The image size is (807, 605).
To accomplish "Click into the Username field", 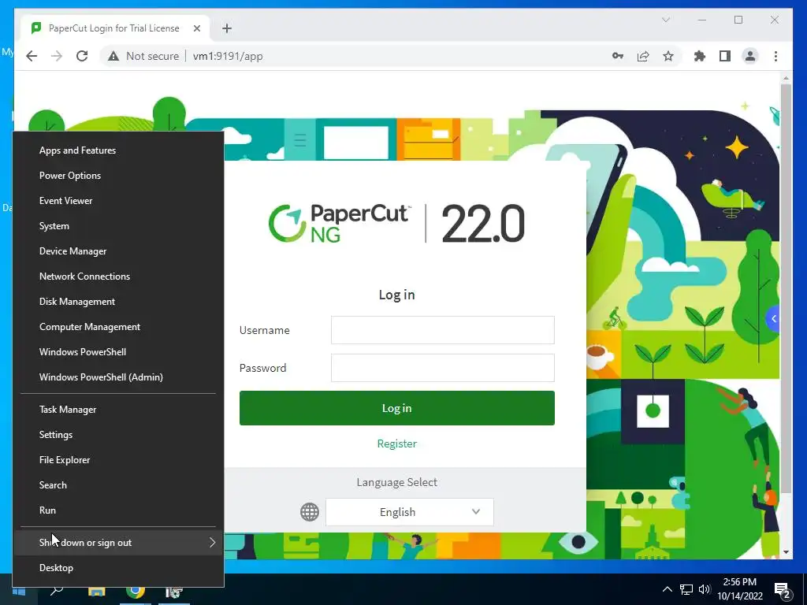I will pyautogui.click(x=443, y=330).
